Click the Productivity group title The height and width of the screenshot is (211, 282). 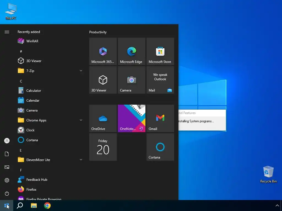pyautogui.click(x=98, y=32)
